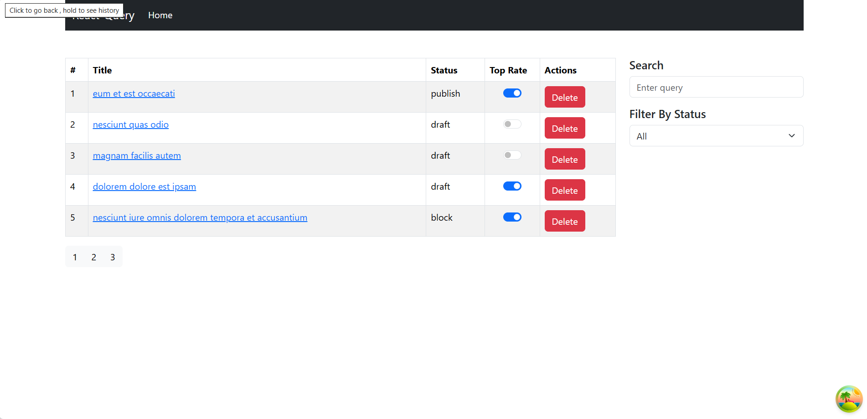
Task: Click the palm tree island icon
Action: pos(849,399)
